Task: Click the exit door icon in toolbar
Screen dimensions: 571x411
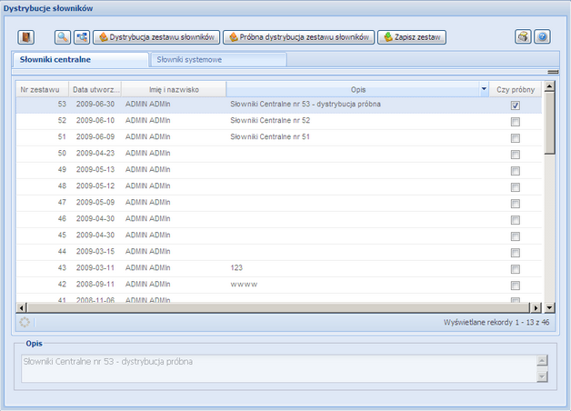Action: (26, 37)
